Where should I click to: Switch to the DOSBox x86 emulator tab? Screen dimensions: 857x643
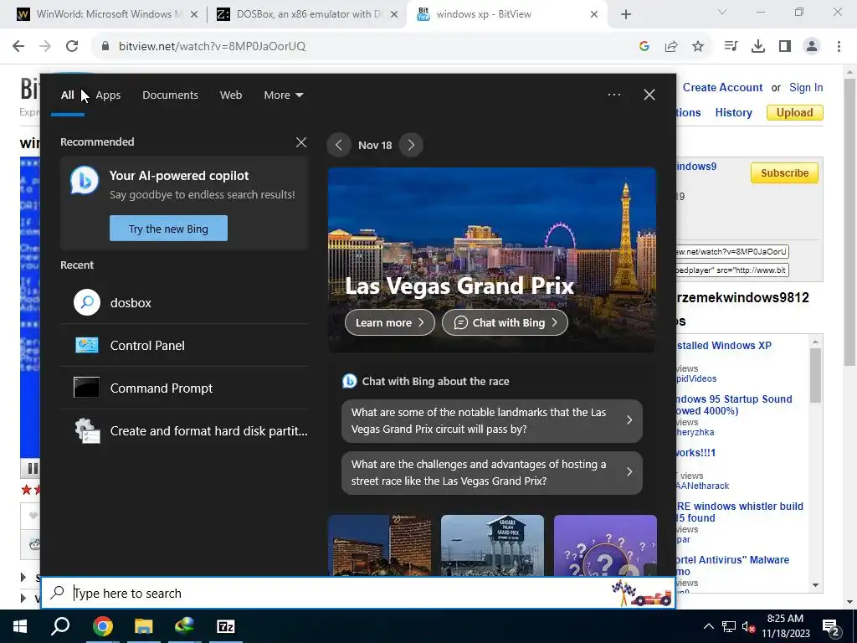308,14
